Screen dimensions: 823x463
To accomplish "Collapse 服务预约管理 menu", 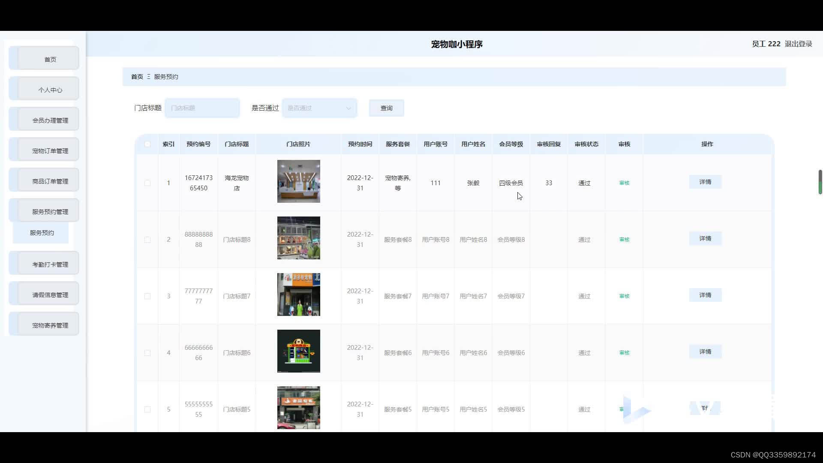I will coord(44,211).
